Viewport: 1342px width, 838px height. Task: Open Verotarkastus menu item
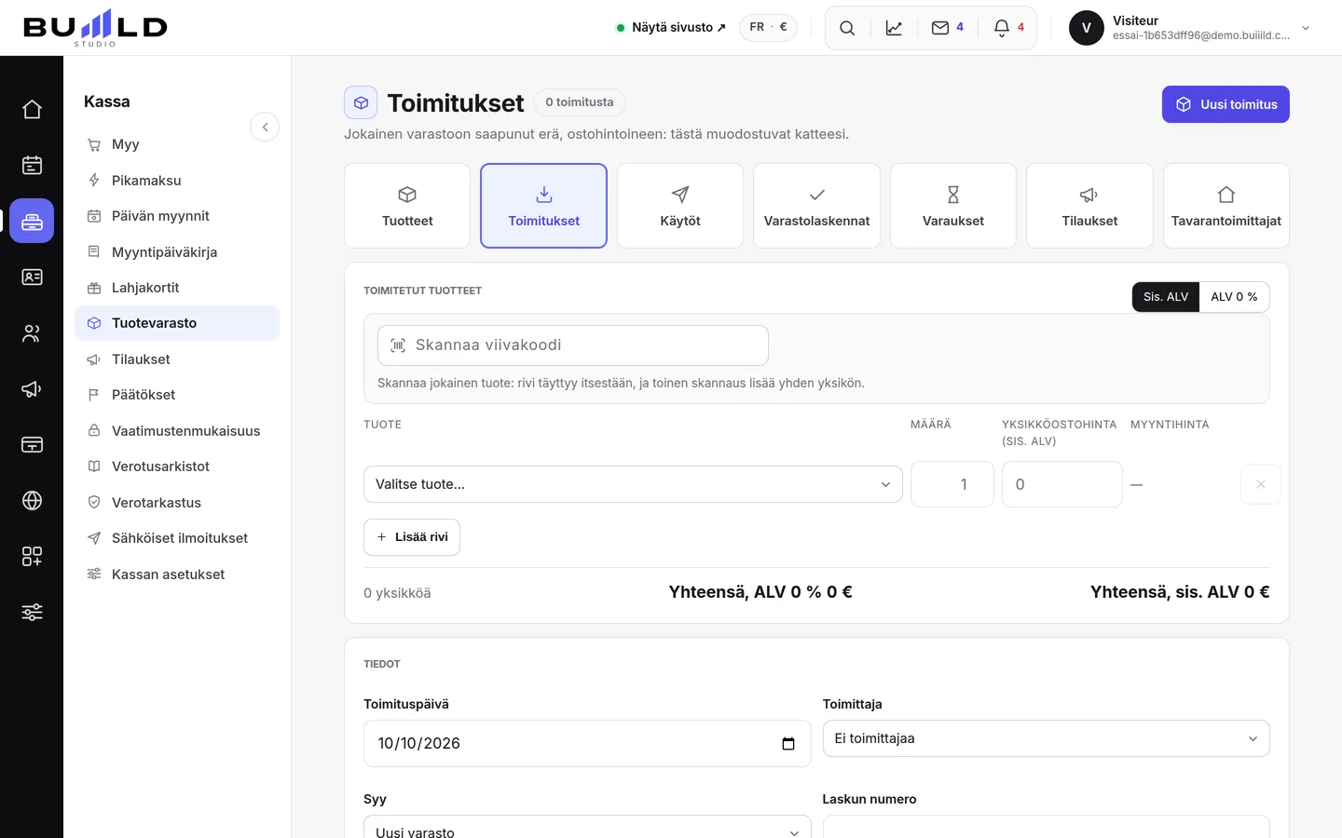click(177, 503)
